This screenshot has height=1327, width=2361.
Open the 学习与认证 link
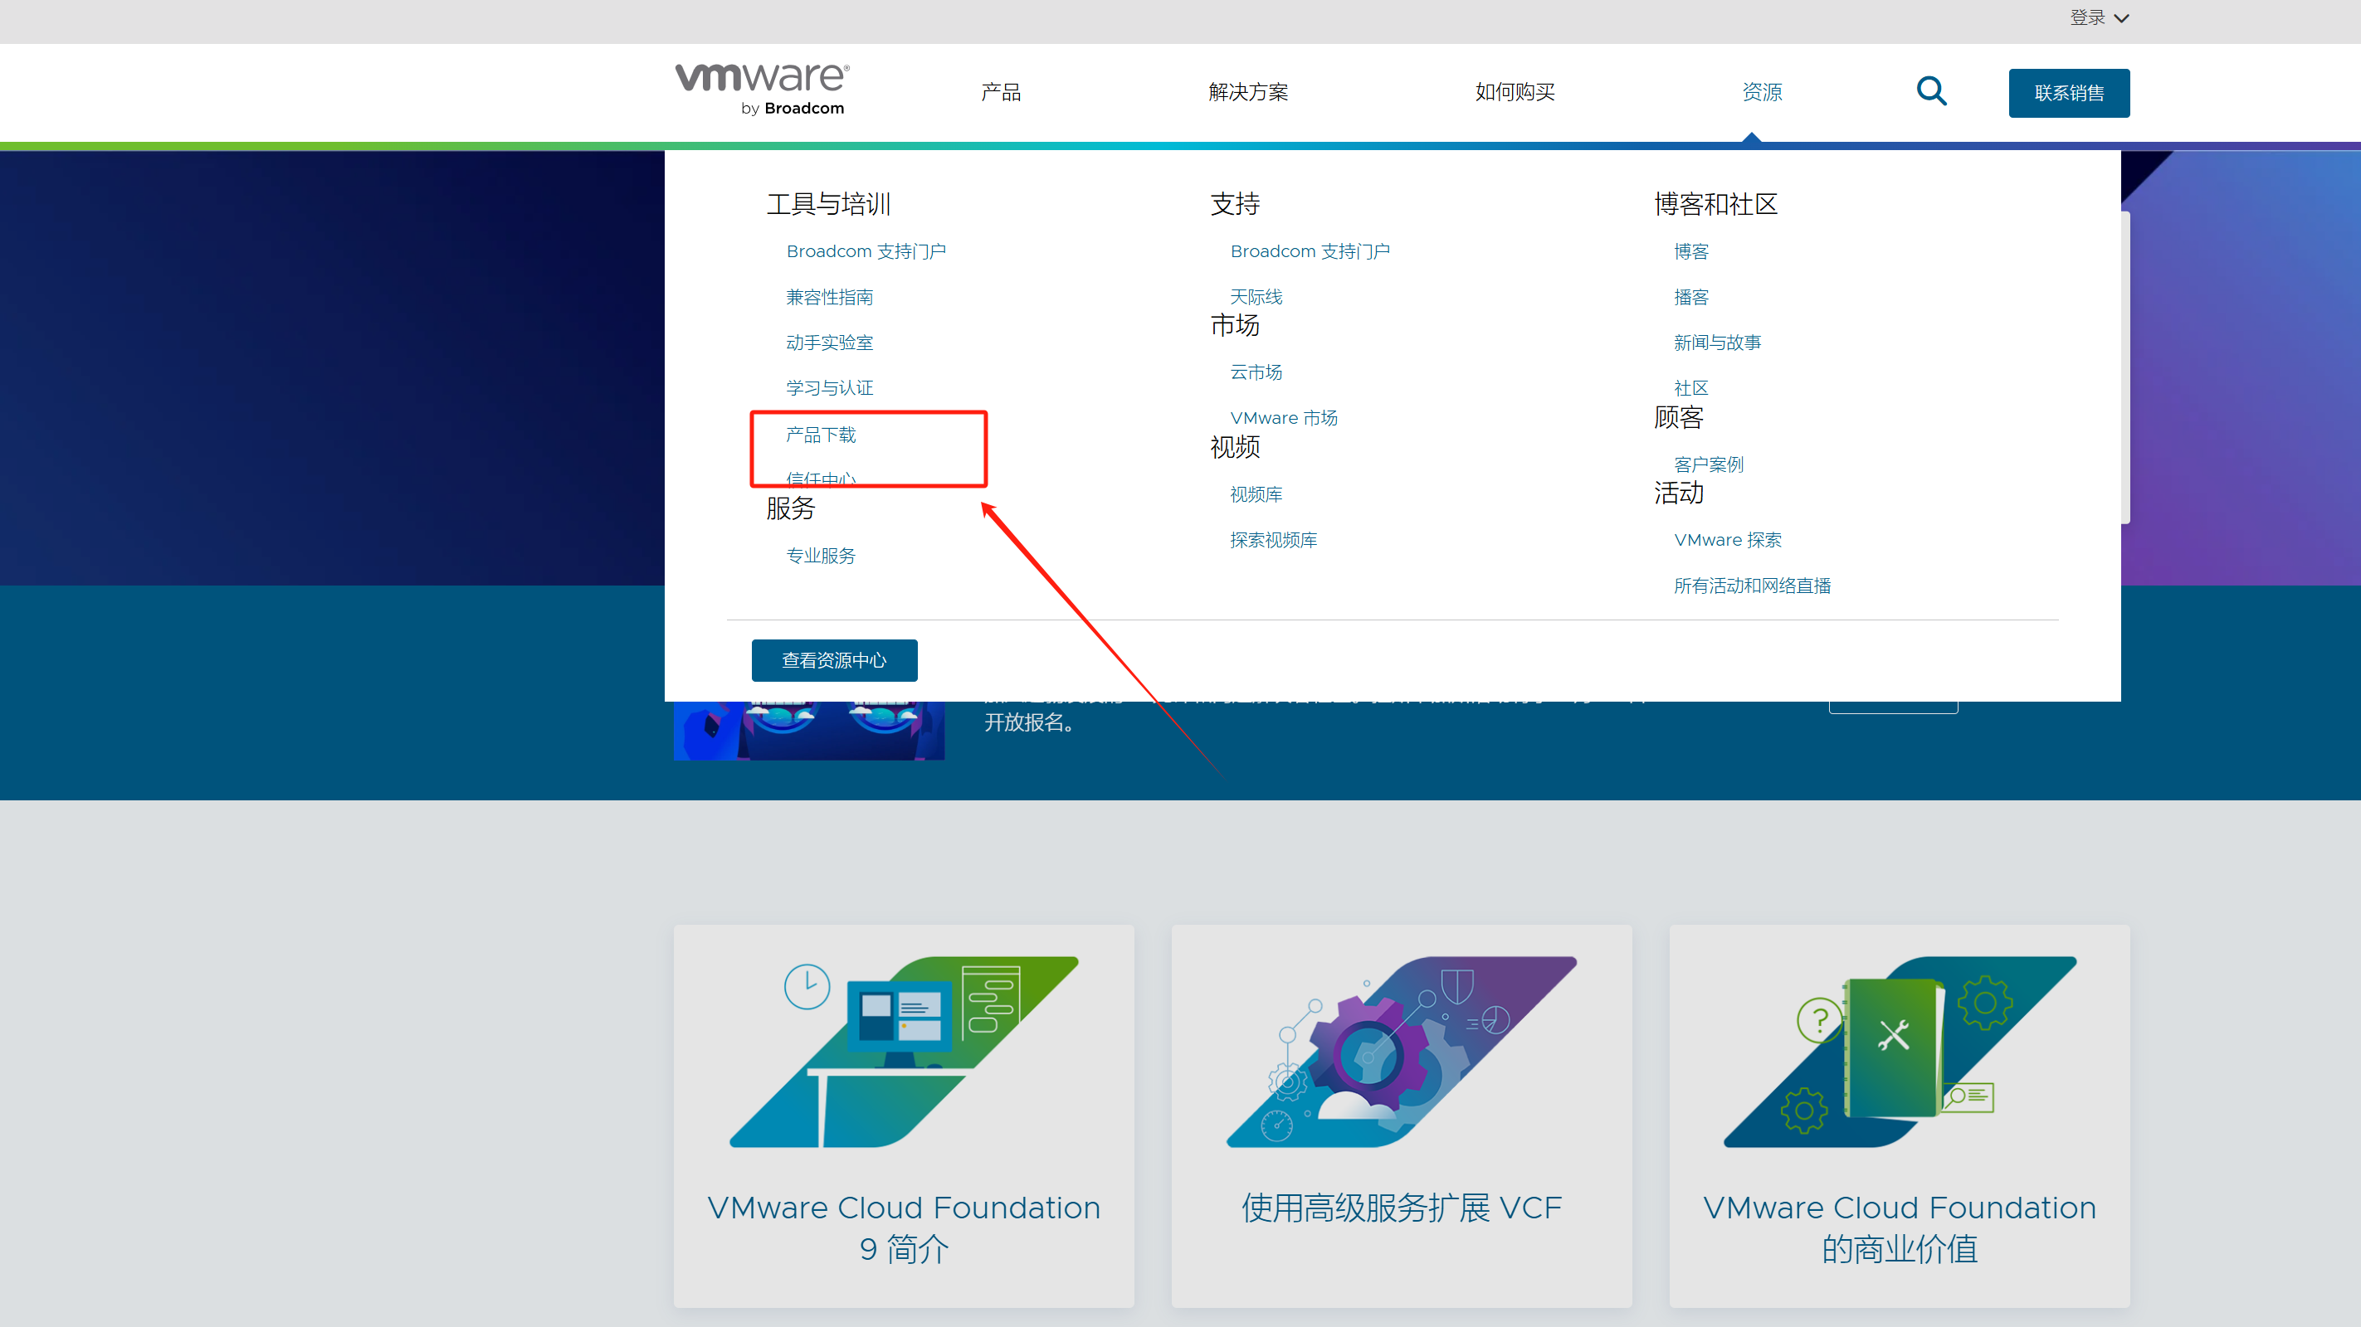pyautogui.click(x=830, y=388)
